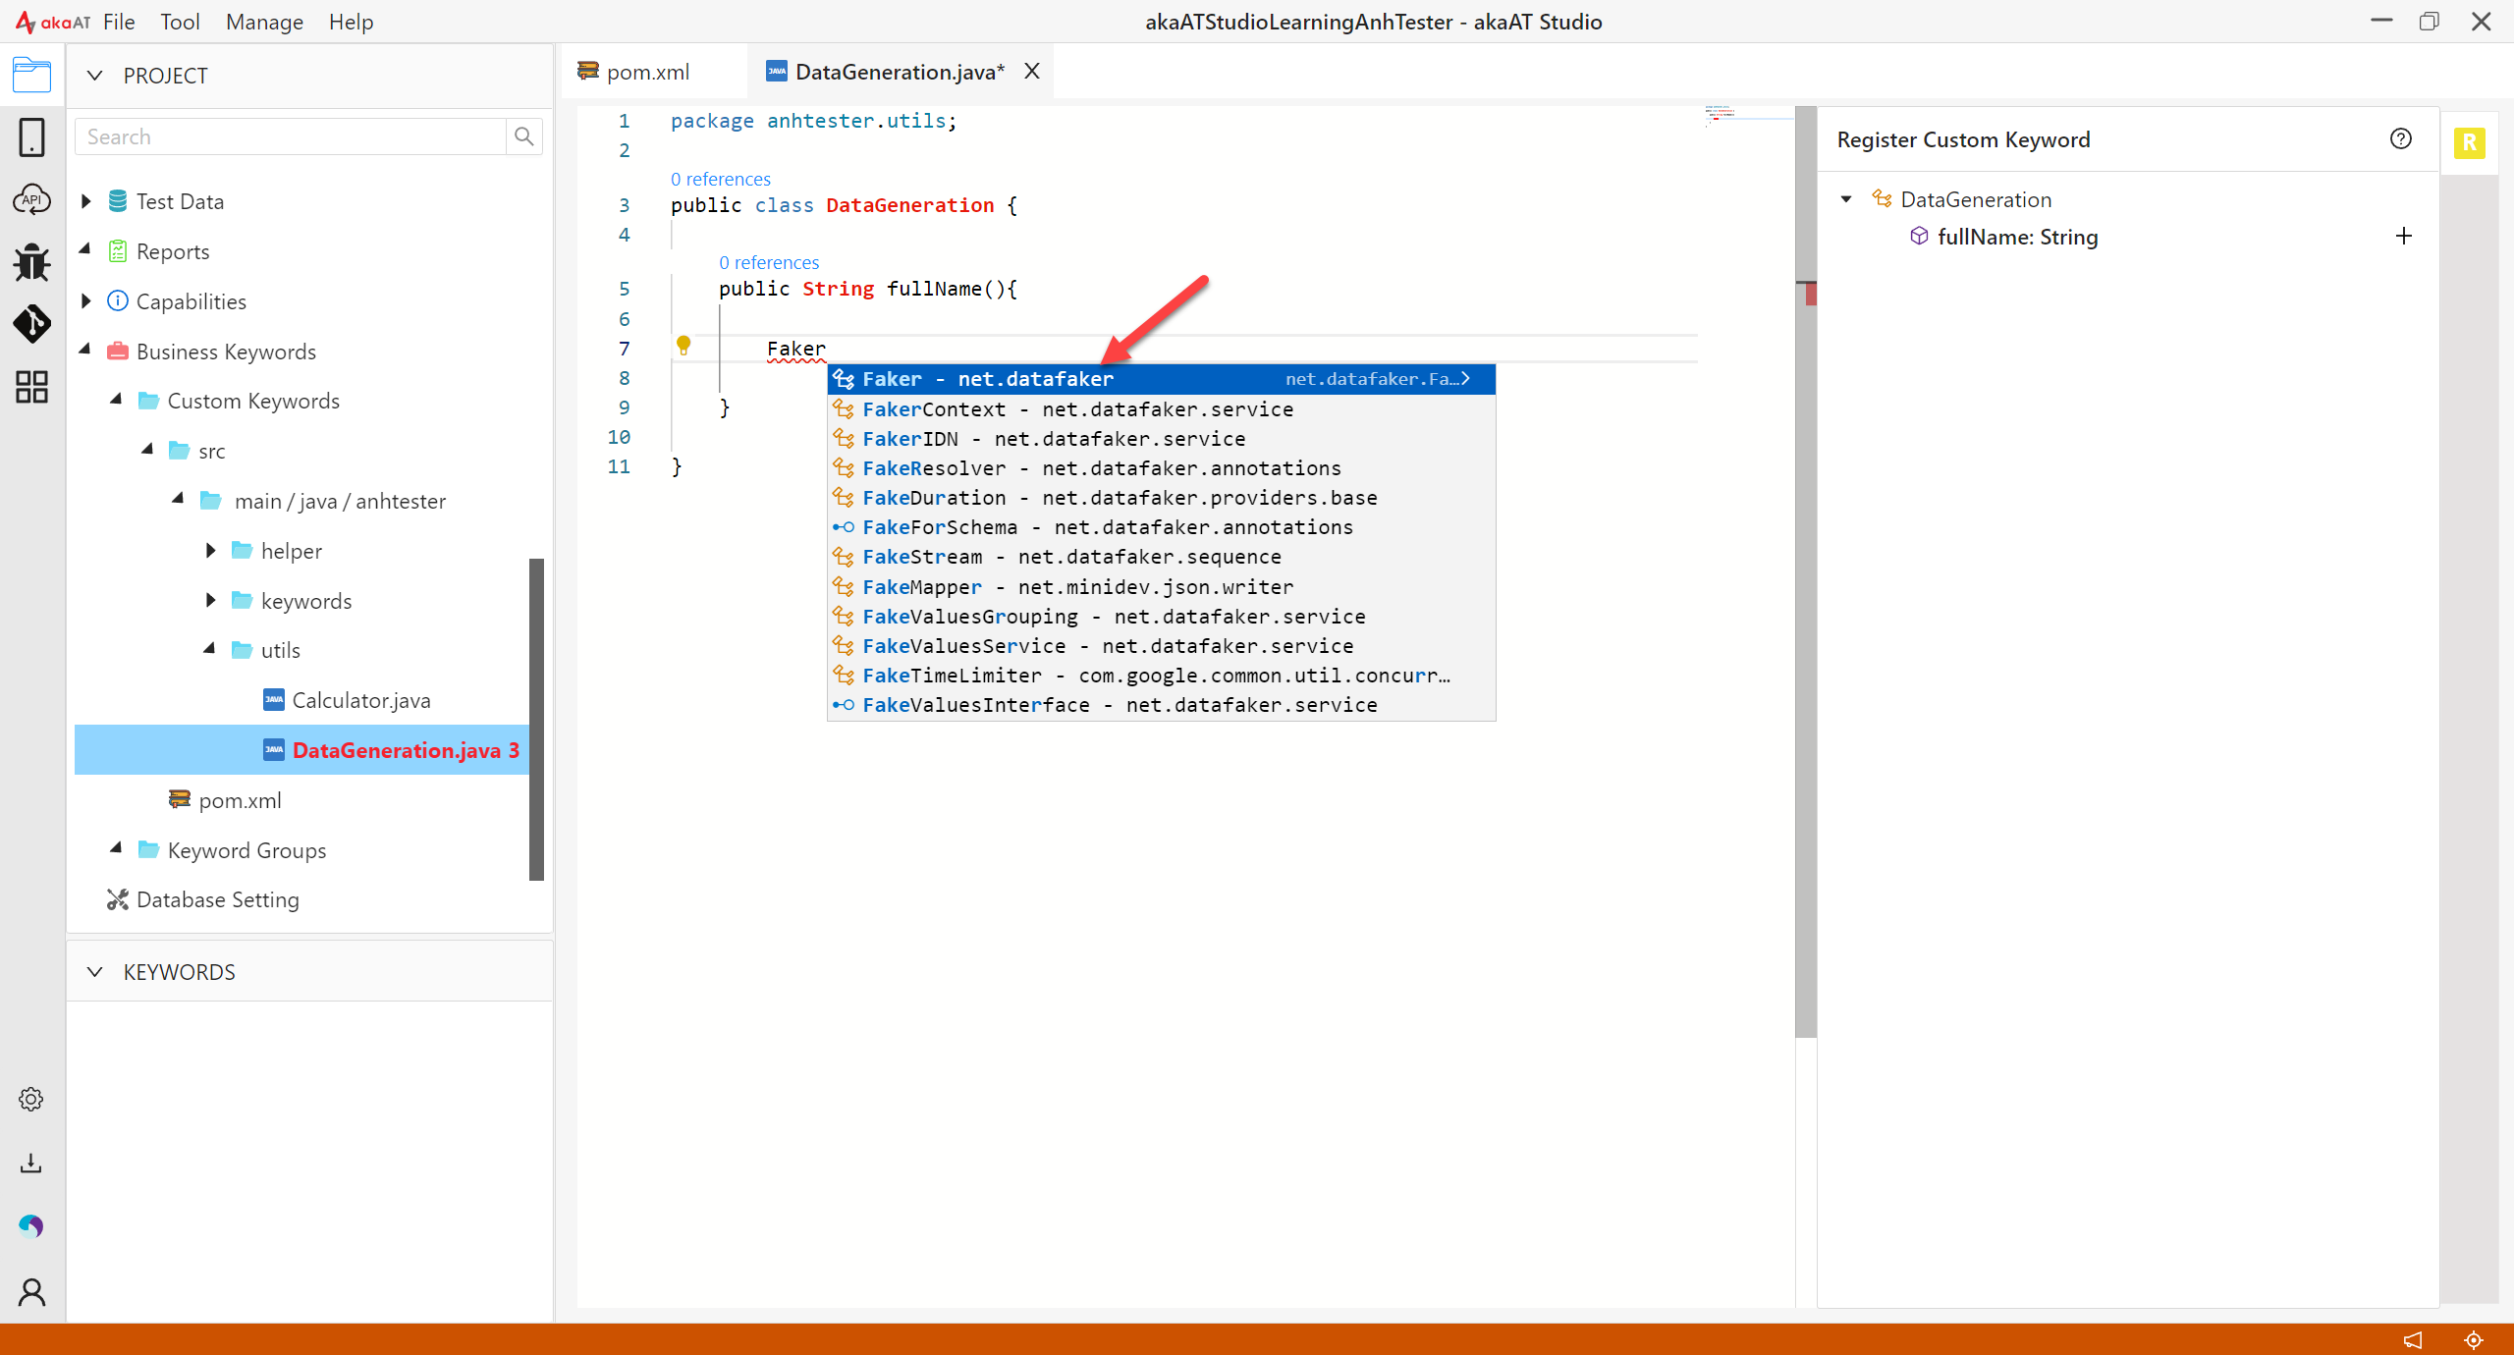The height and width of the screenshot is (1355, 2514).
Task: Open the user account icon
Action: [x=31, y=1292]
